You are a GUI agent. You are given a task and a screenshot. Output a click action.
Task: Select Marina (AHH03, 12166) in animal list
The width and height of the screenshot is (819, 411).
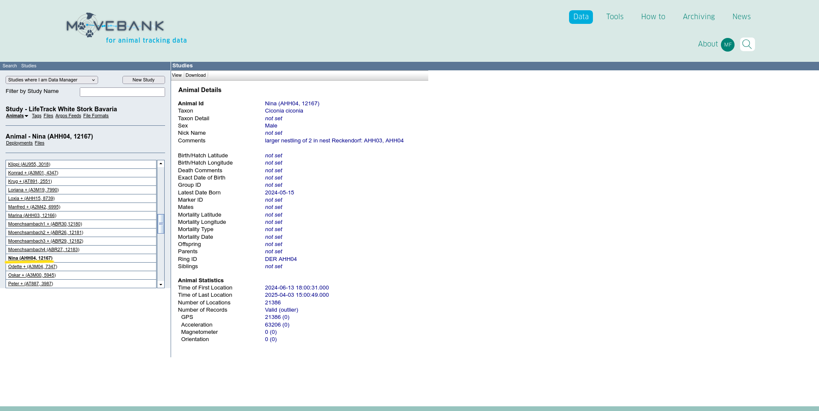coord(32,216)
